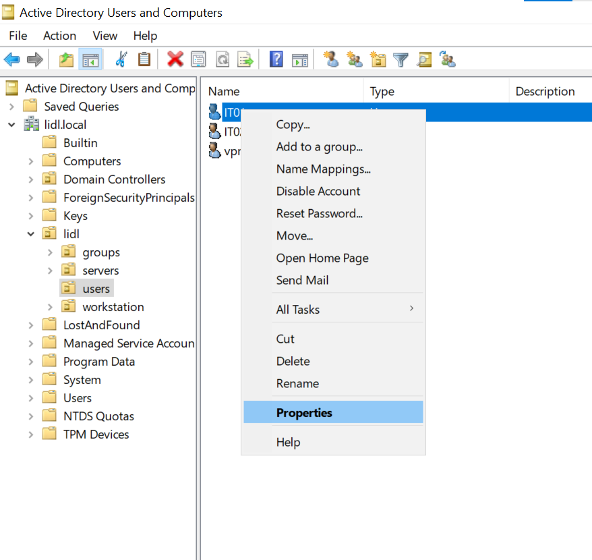Viewport: 592px width, 560px height.
Task: Click the application icon in title bar
Action: pos(8,12)
